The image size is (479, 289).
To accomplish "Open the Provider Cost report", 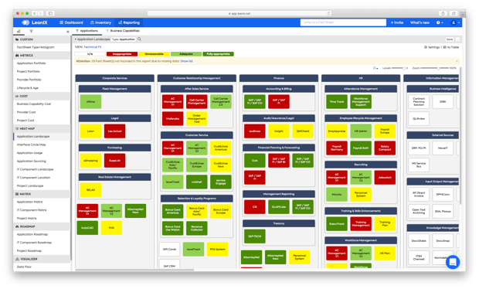I will coord(26,112).
